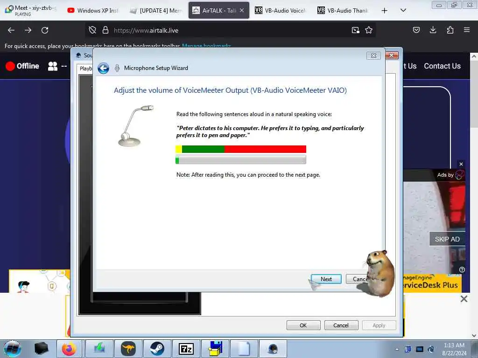This screenshot has width=478, height=358.
Task: Close the ad panel with X
Action: (461, 164)
